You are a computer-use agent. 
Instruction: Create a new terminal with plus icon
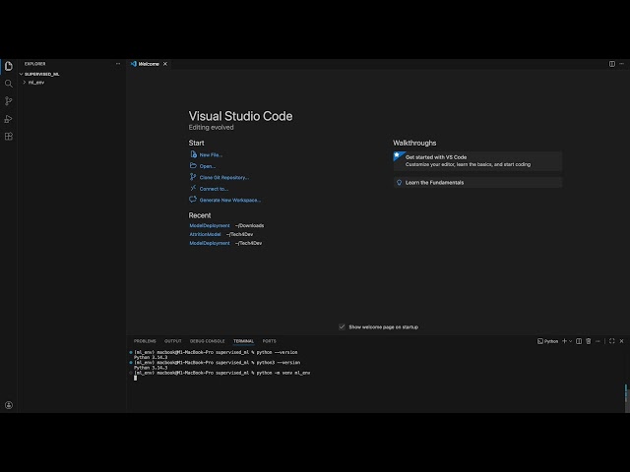(564, 341)
